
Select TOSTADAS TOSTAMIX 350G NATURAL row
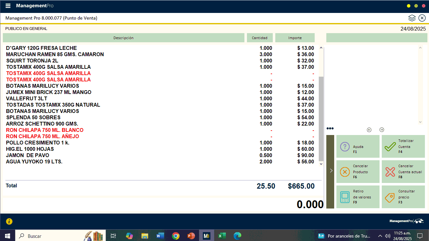160,105
